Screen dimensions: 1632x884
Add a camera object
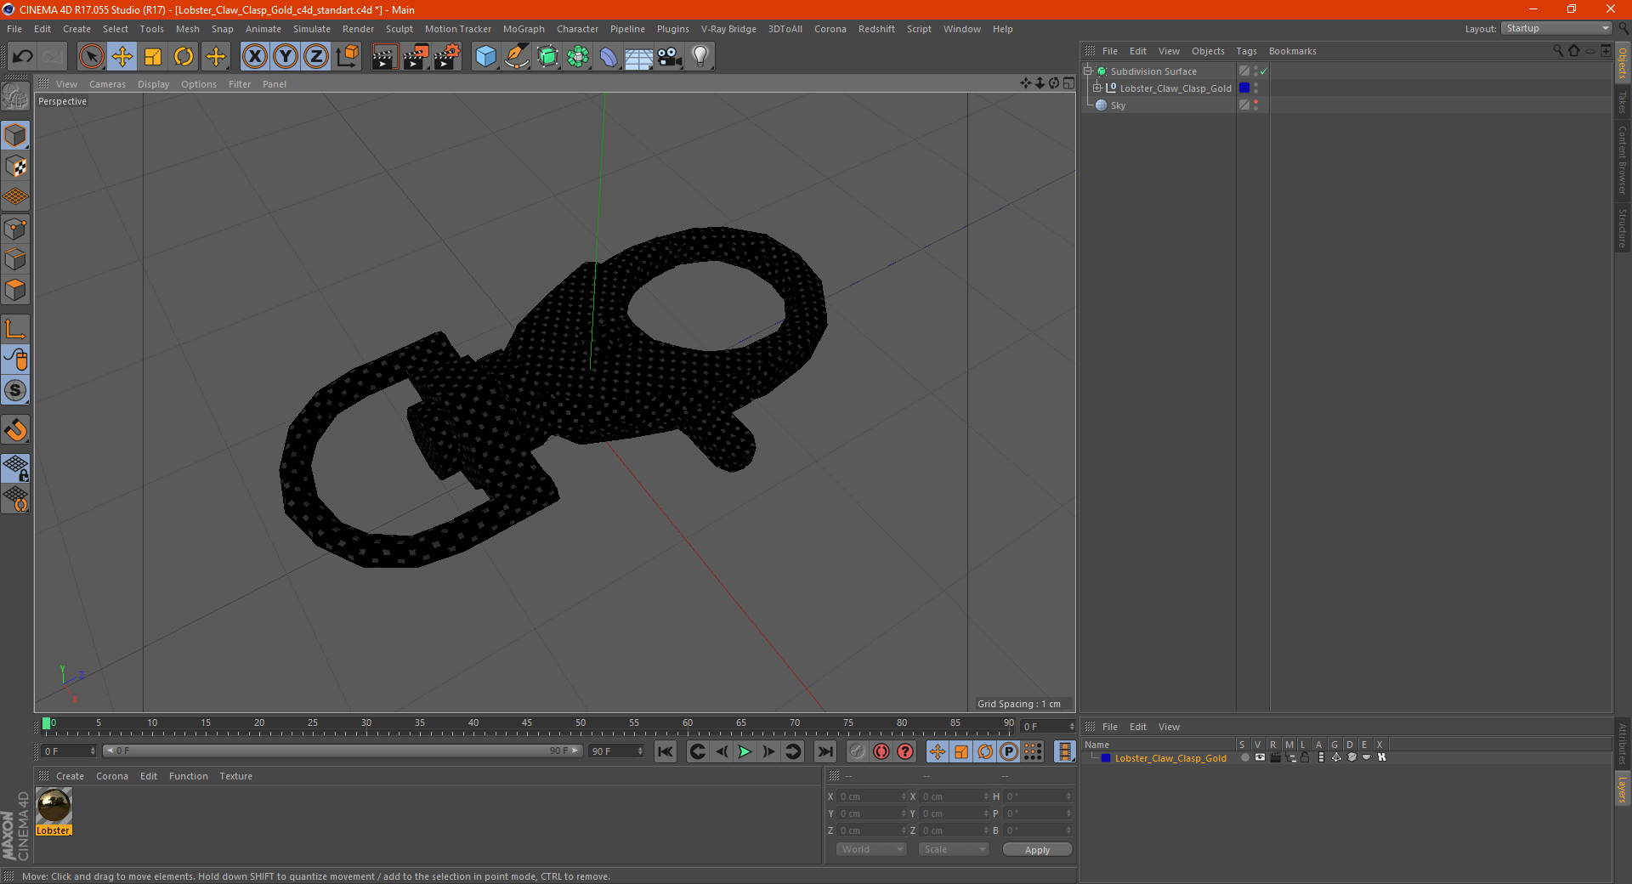coord(670,57)
